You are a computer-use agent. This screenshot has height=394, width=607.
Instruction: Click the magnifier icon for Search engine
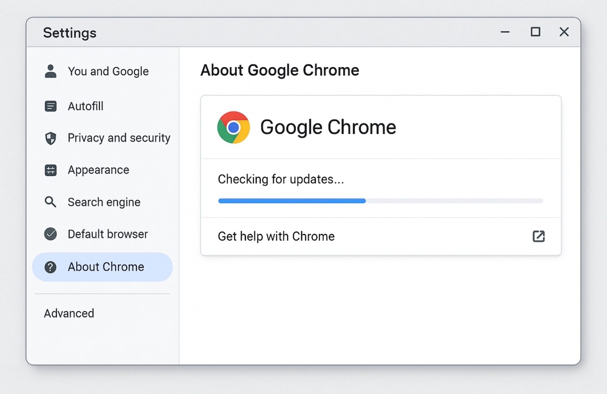(50, 202)
